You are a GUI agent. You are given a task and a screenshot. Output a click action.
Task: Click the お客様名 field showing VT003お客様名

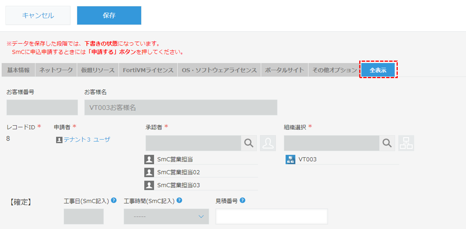181,107
